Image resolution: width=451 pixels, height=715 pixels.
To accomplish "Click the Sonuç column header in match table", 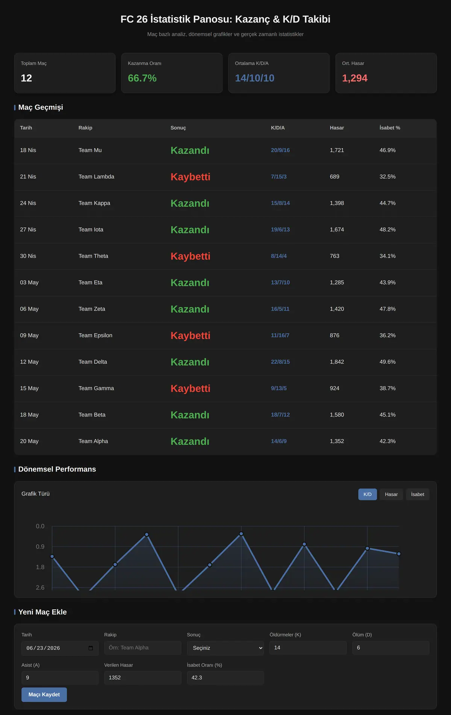I will [178, 128].
